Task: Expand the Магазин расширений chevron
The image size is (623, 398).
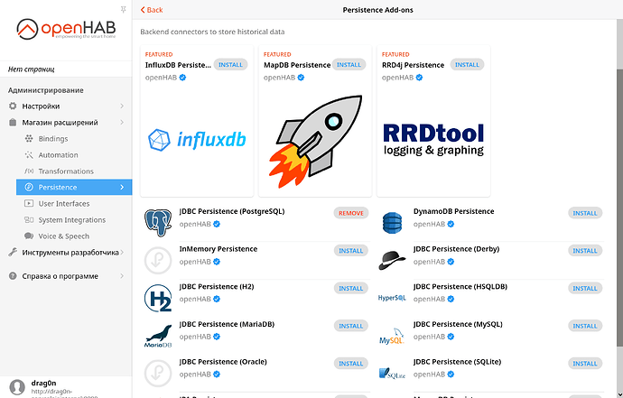Action: (x=122, y=123)
